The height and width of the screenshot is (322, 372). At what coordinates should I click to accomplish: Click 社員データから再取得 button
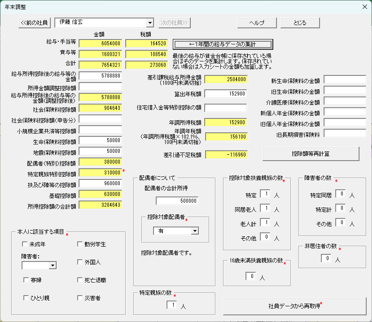pyautogui.click(x=295, y=306)
